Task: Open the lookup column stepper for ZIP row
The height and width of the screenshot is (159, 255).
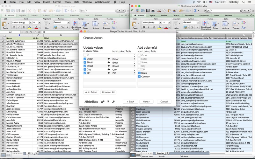Action: (x=134, y=73)
